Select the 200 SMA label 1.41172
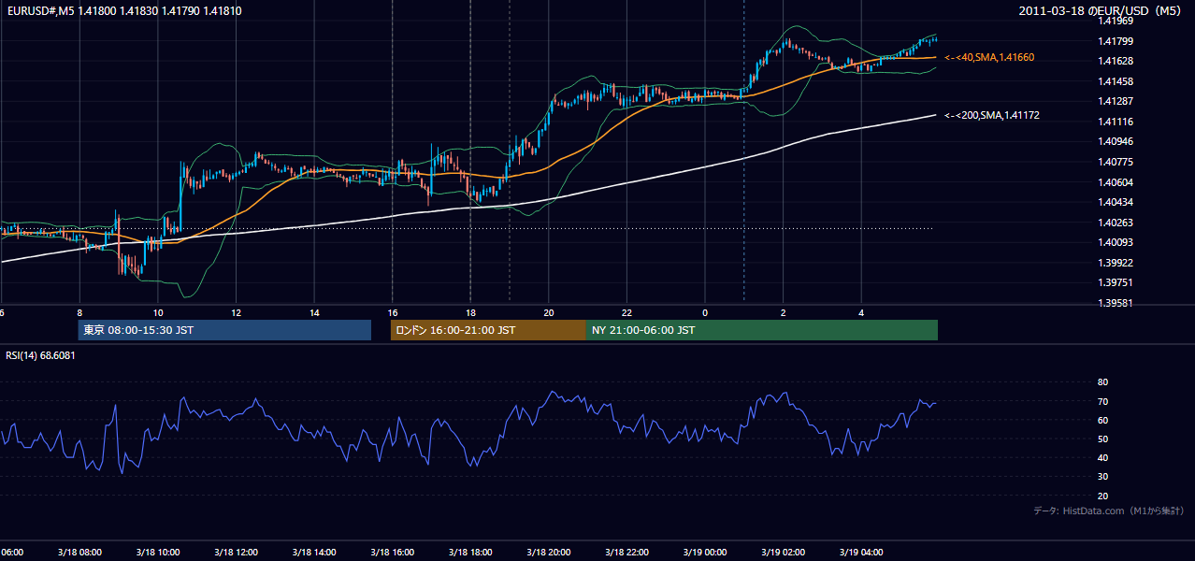Viewport: 1195px width, 561px height. [992, 115]
